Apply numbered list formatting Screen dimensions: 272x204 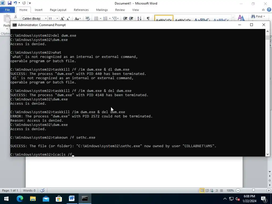[105, 19]
